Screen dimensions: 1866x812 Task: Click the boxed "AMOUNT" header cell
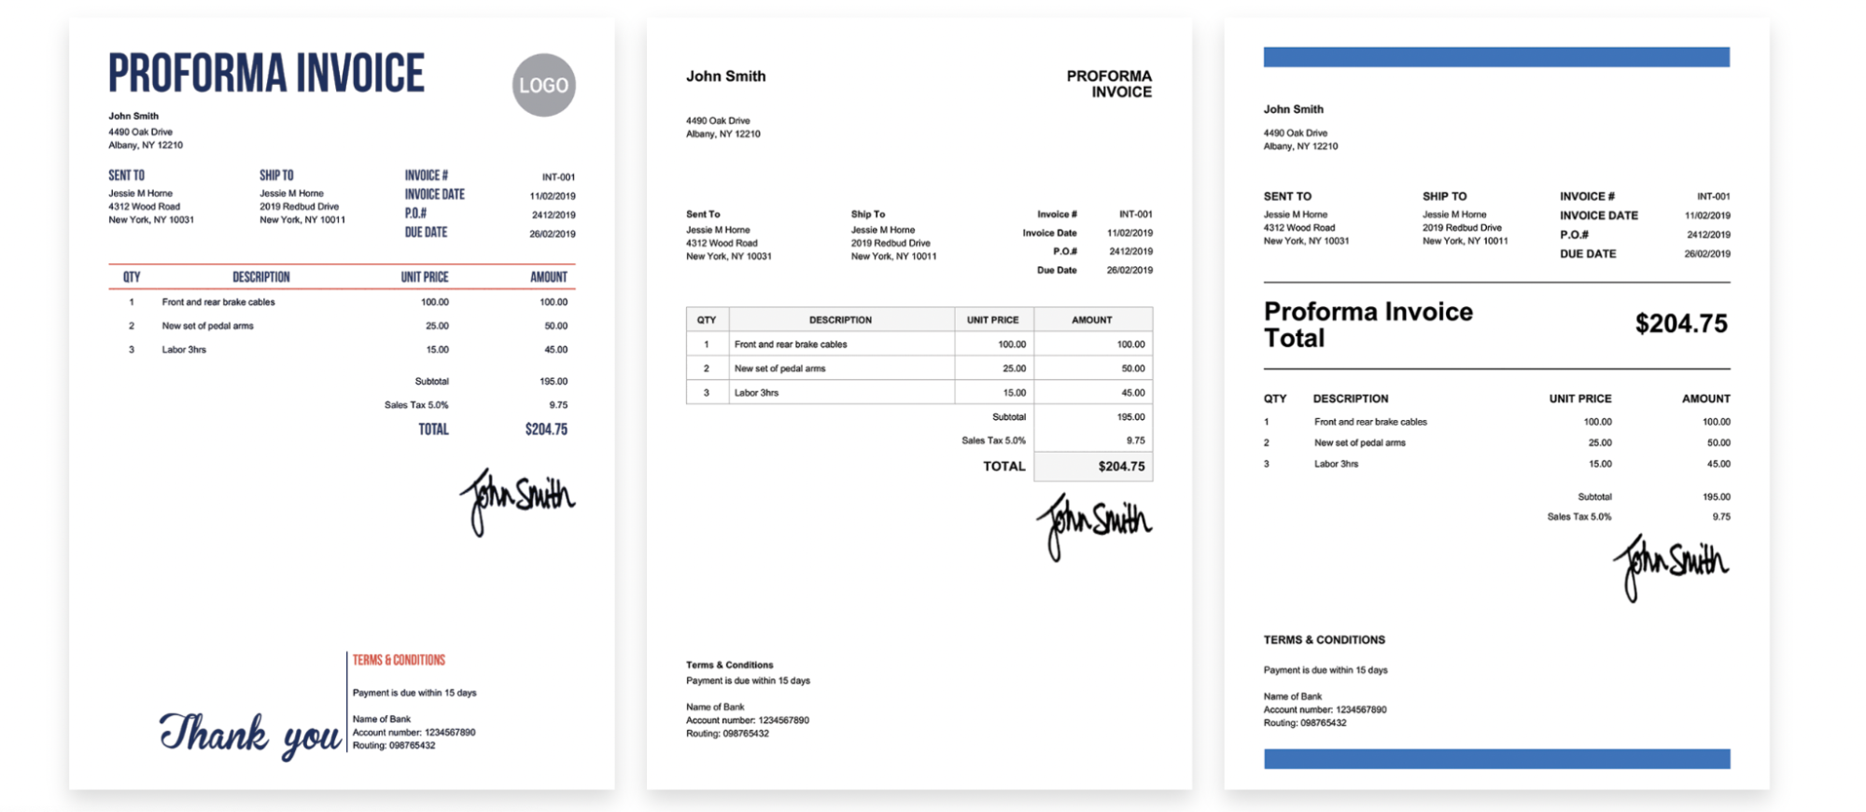point(1092,319)
